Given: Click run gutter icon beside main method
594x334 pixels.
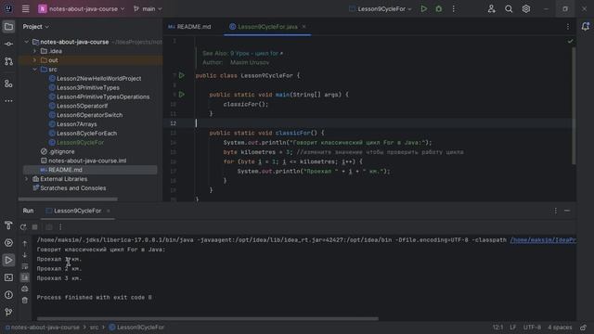Looking at the screenshot, I should pyautogui.click(x=182, y=95).
